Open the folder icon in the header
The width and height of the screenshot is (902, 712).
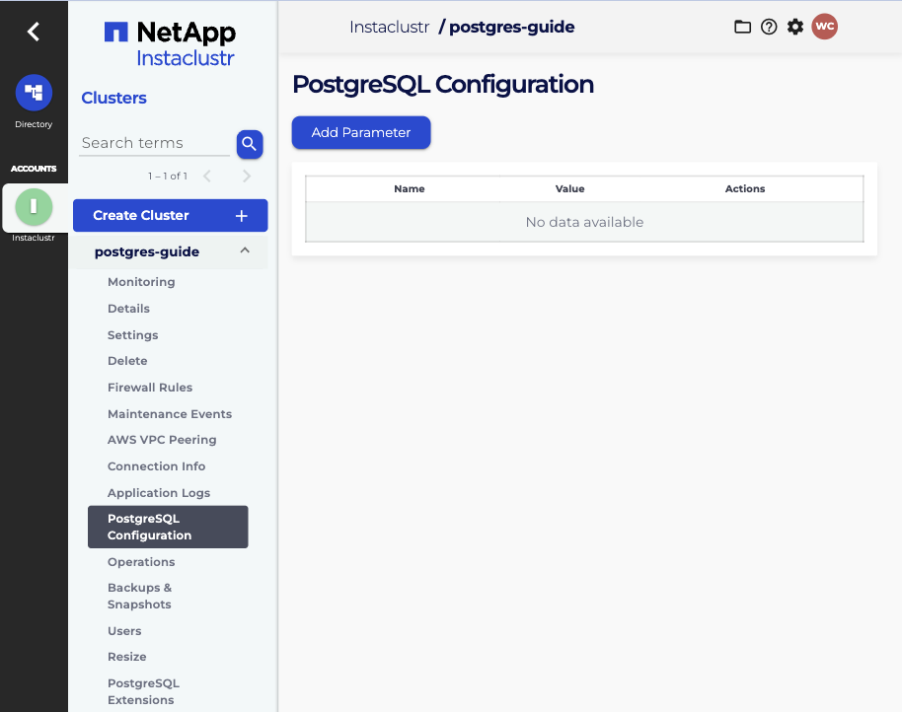(x=742, y=27)
